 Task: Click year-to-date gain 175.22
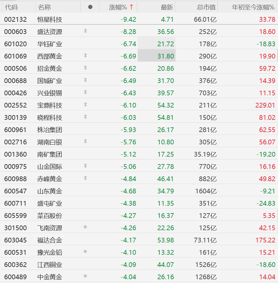point(265,240)
